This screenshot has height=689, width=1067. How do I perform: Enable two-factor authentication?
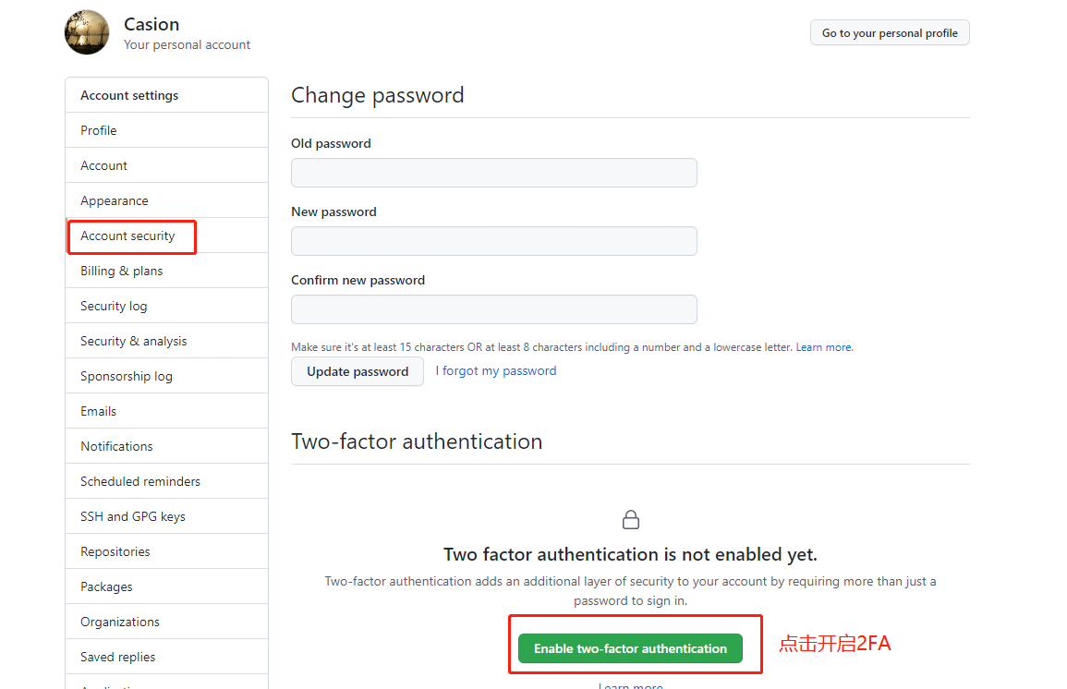click(x=630, y=648)
